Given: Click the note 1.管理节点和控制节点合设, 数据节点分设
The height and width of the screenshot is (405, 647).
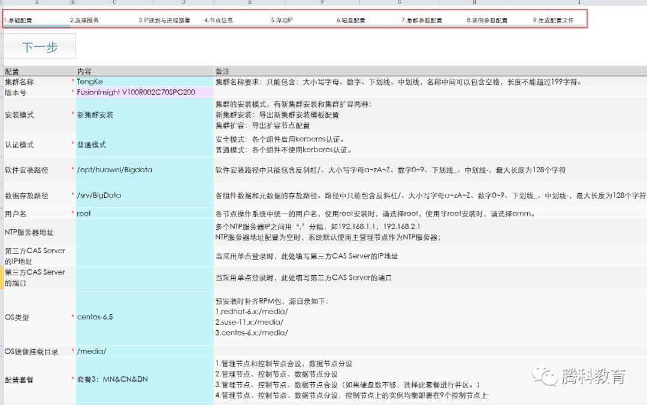Looking at the screenshot, I should (284, 363).
